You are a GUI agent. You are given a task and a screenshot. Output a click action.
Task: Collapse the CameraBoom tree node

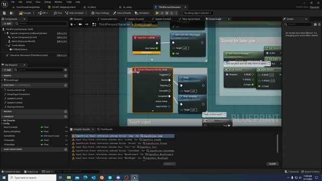click(x=7, y=45)
